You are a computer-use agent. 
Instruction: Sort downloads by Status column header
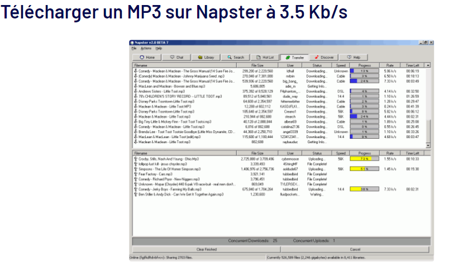coord(317,65)
